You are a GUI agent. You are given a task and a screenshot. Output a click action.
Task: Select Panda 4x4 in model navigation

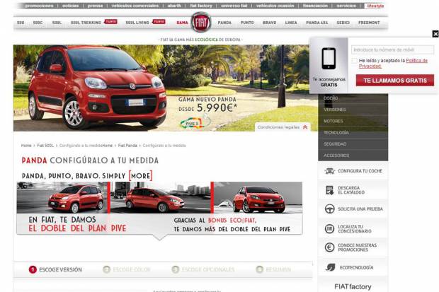point(317,23)
